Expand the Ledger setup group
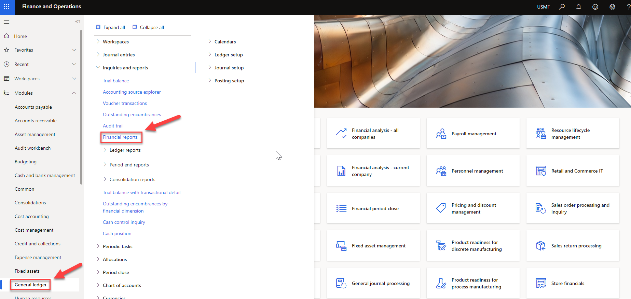 point(210,55)
